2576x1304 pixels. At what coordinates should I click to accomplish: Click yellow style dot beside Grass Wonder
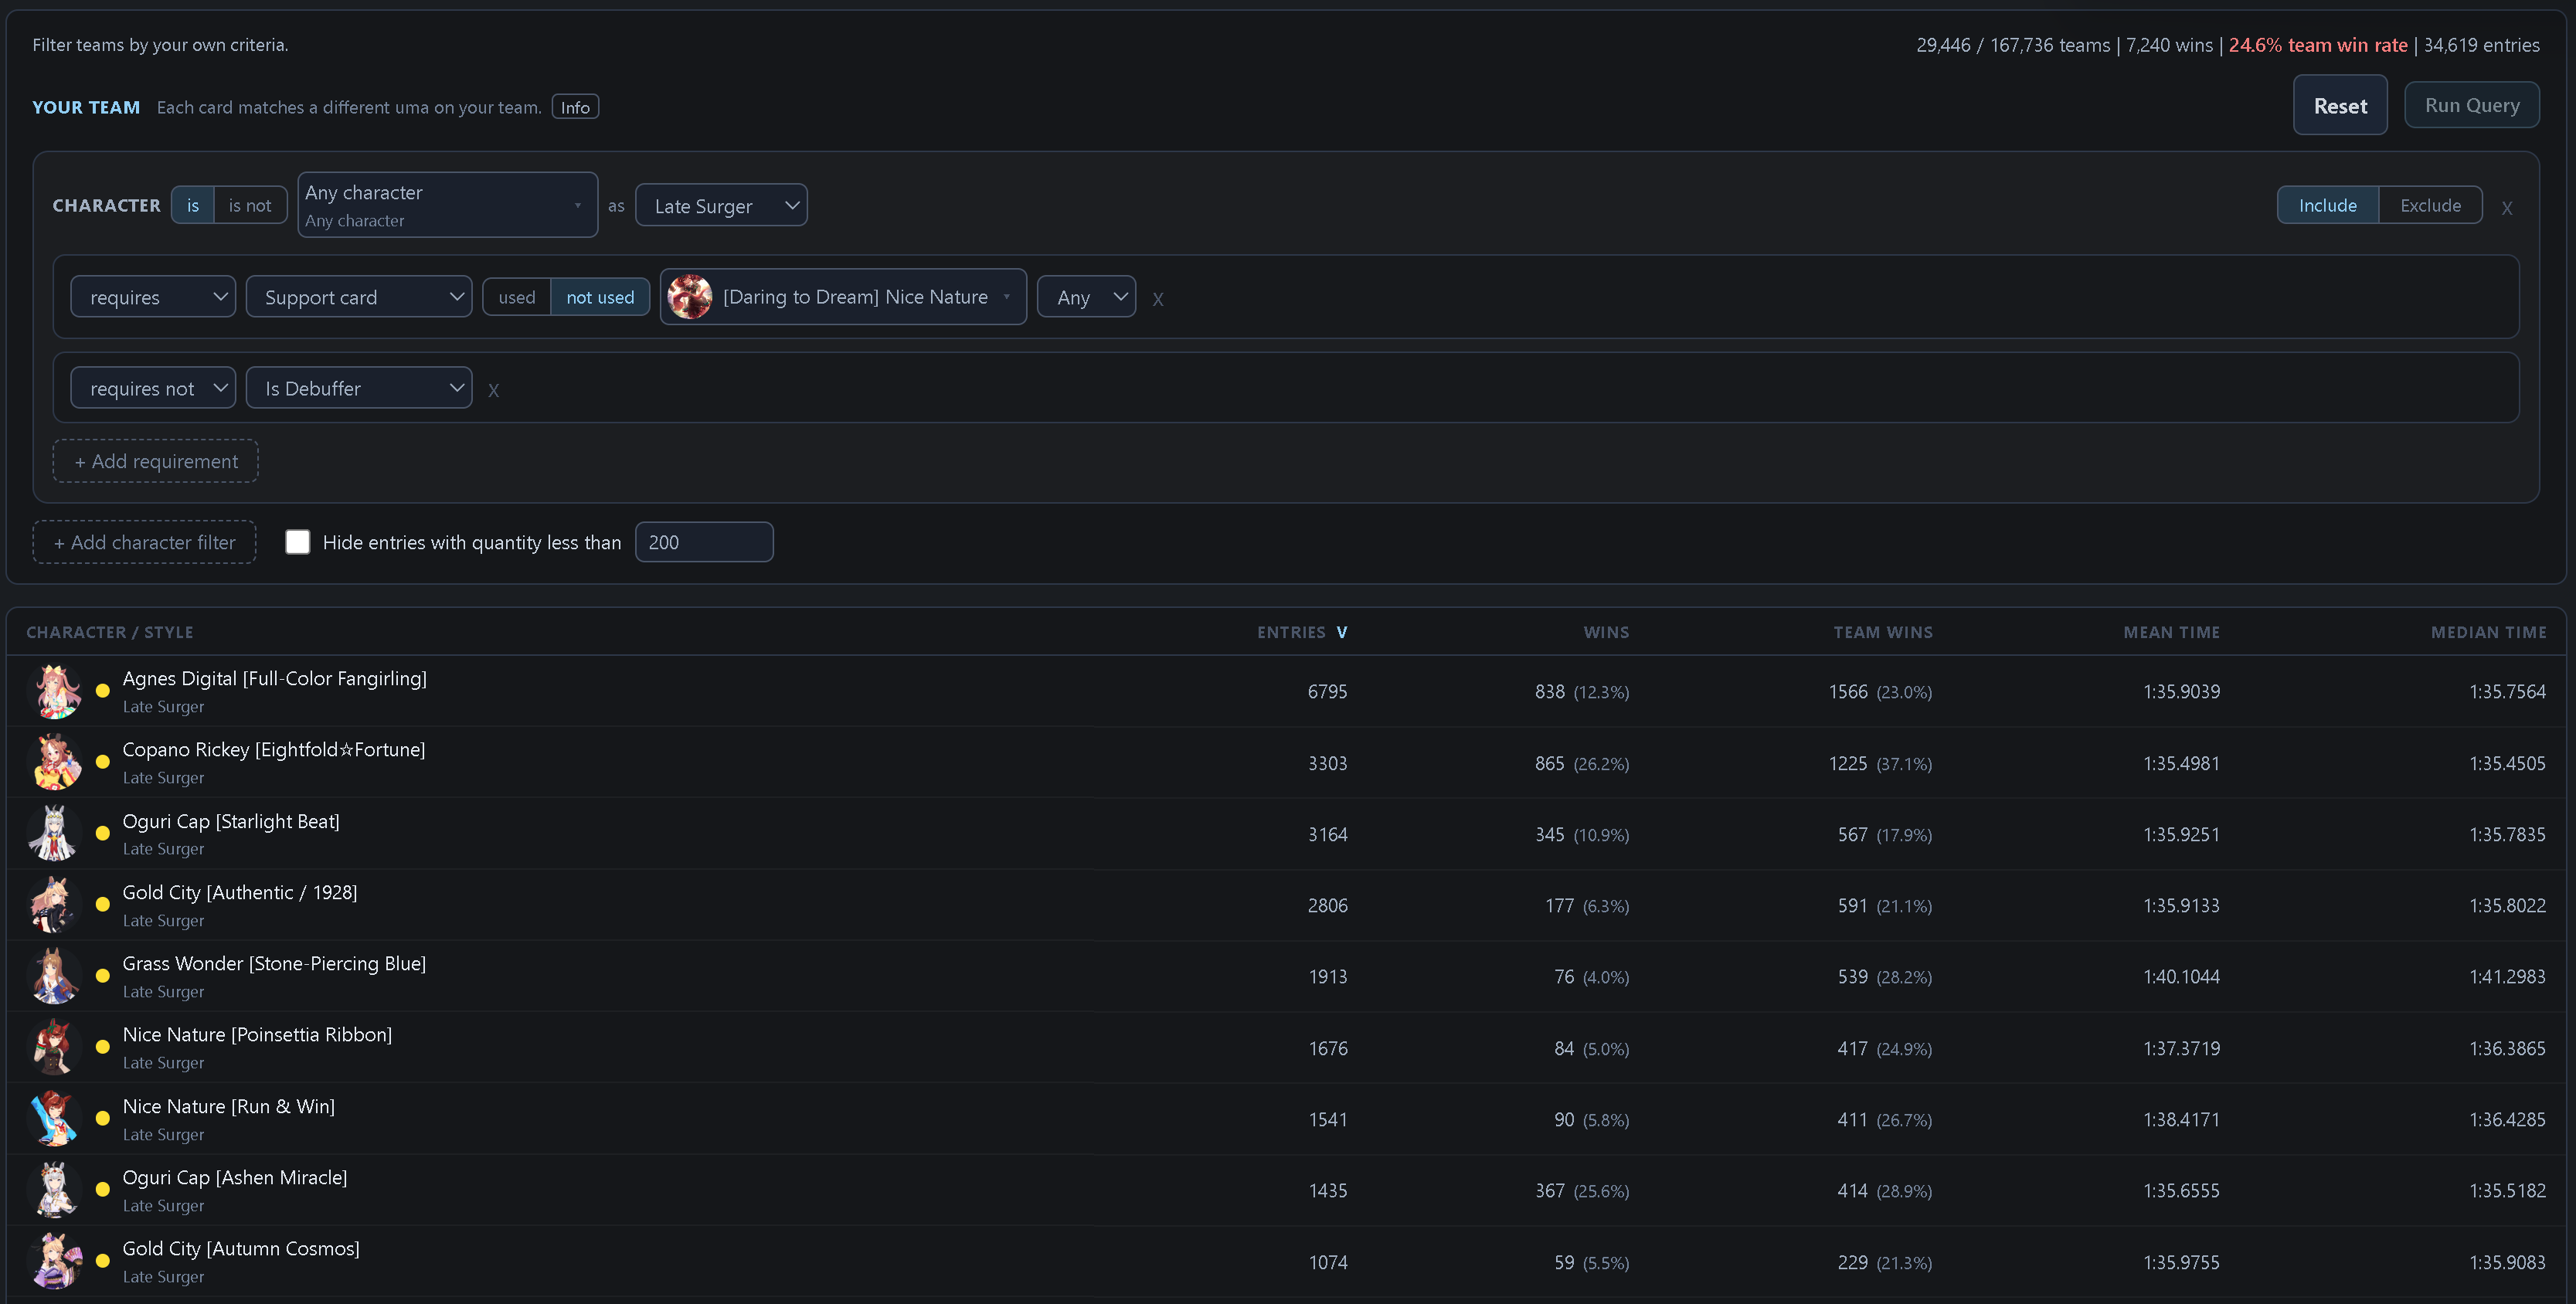[102, 975]
